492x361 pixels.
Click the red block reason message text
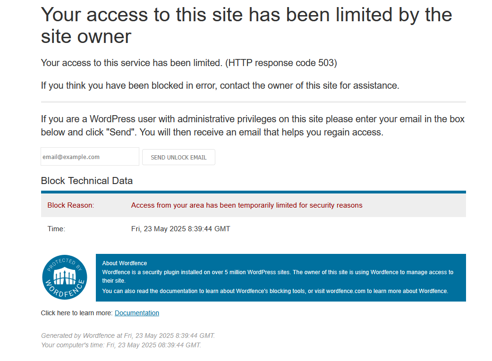pyautogui.click(x=246, y=205)
